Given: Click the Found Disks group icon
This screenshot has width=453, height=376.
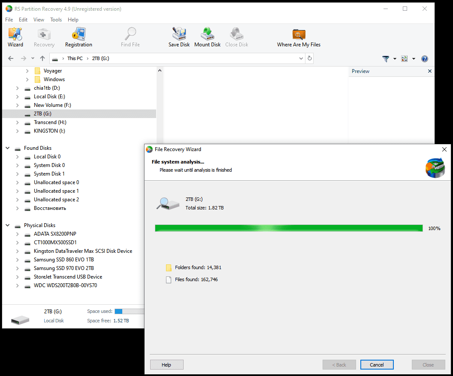Looking at the screenshot, I should pos(18,149).
